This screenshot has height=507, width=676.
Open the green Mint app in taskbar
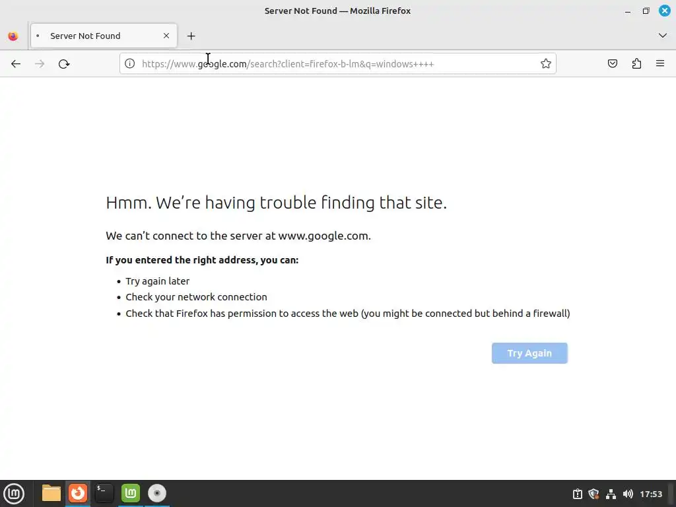point(131,493)
